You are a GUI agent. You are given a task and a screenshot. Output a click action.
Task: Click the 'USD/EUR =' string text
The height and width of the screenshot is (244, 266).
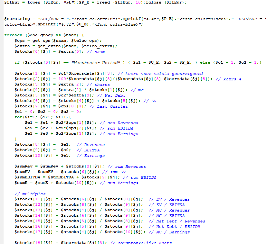pos(251,19)
